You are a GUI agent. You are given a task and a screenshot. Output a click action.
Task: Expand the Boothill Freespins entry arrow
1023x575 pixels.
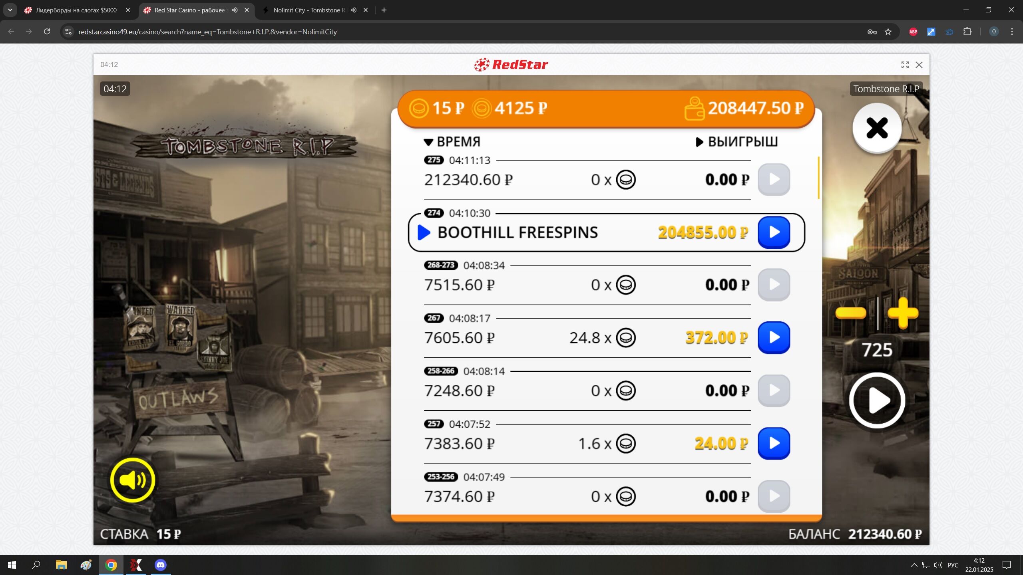[x=424, y=232]
